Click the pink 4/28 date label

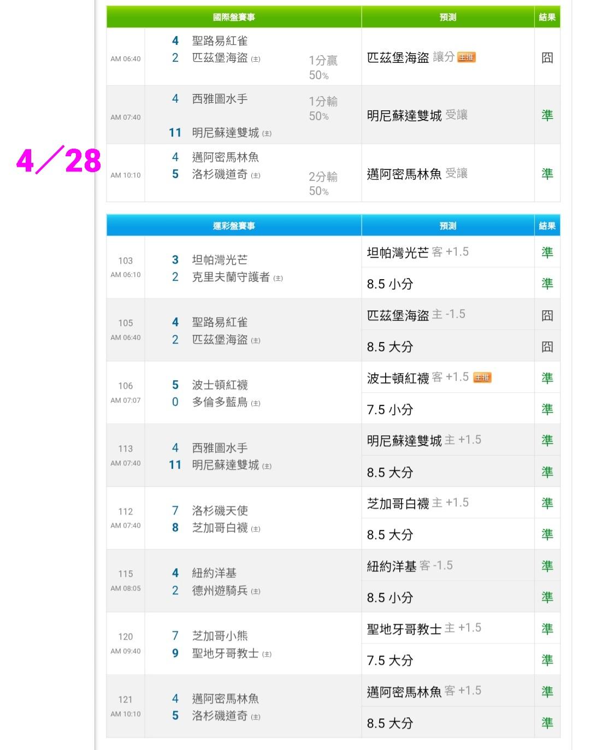click(x=58, y=161)
